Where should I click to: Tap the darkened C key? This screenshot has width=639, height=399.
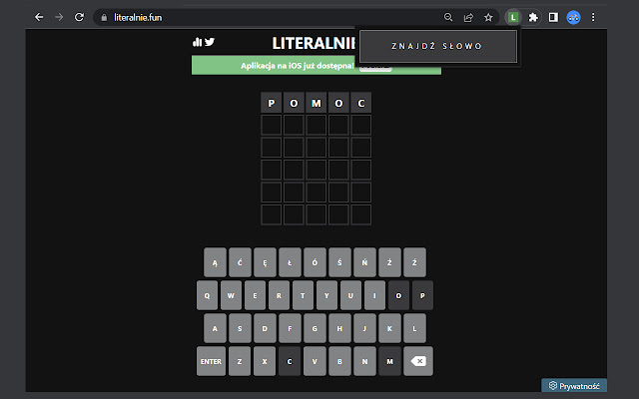[x=290, y=361]
